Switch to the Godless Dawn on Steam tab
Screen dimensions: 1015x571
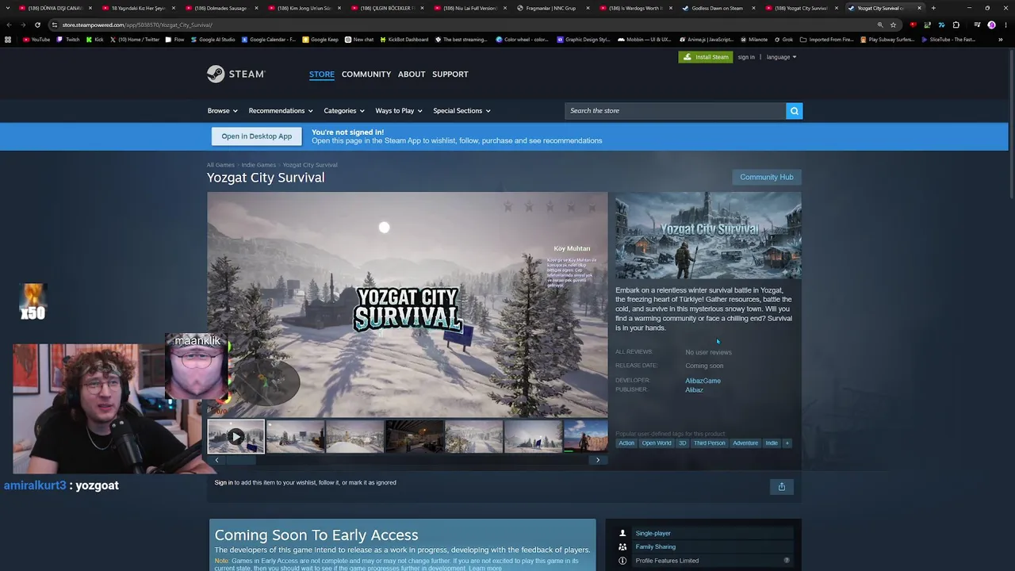tap(717, 8)
